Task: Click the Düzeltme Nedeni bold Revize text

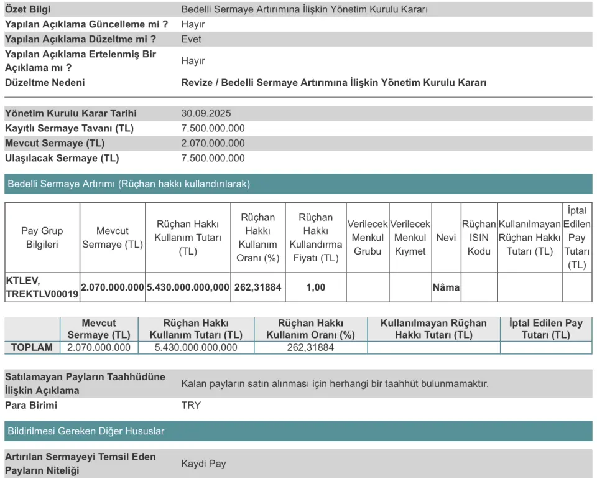Action: click(x=333, y=82)
